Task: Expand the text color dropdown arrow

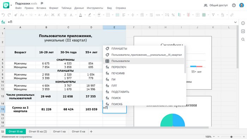Action: (85, 15)
